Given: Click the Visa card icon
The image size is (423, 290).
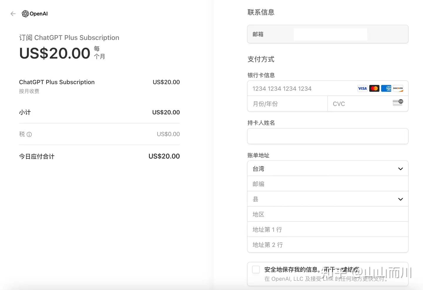Looking at the screenshot, I should 362,88.
